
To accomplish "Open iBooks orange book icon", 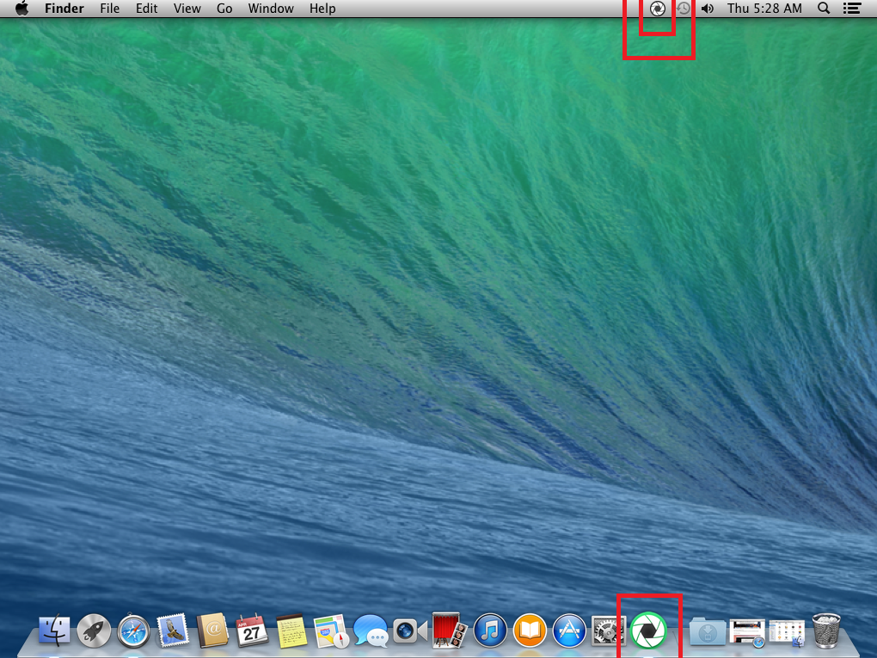I will coord(530,630).
